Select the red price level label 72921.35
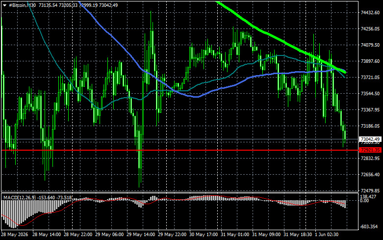 [370, 150]
